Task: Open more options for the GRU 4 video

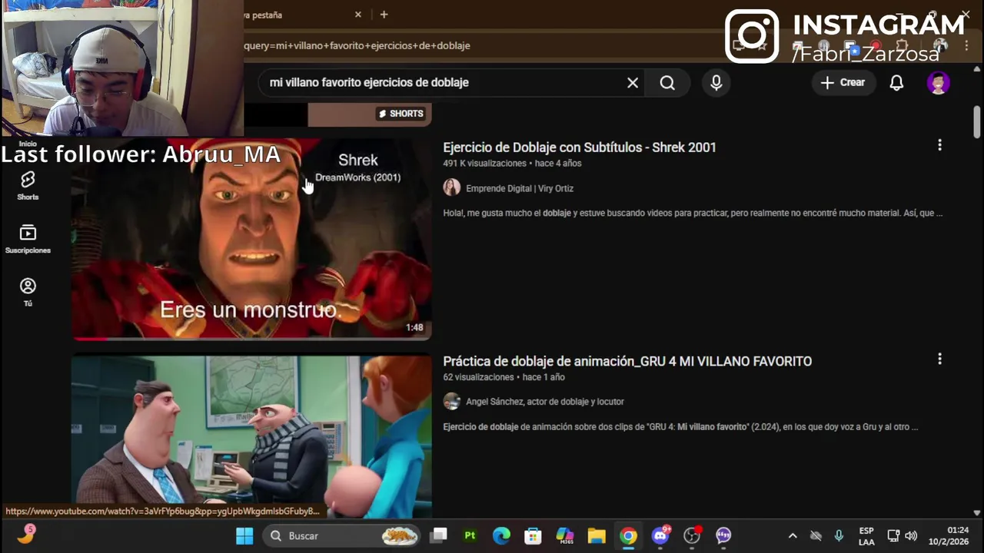Action: pos(939,359)
